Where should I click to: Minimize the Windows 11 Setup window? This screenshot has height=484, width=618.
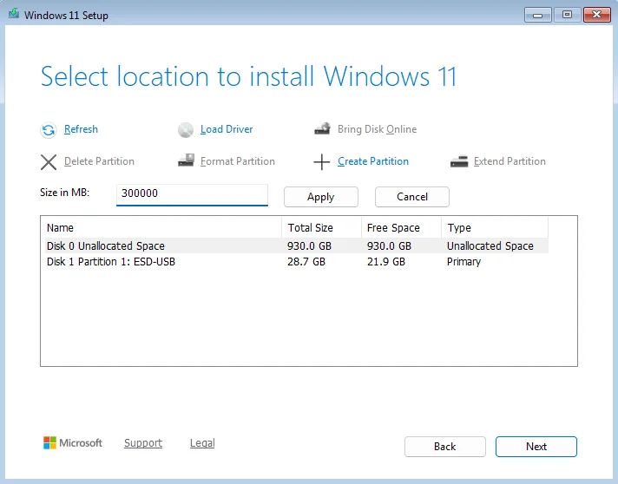tap(537, 15)
